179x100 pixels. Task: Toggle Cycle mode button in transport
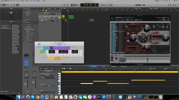(78, 5)
